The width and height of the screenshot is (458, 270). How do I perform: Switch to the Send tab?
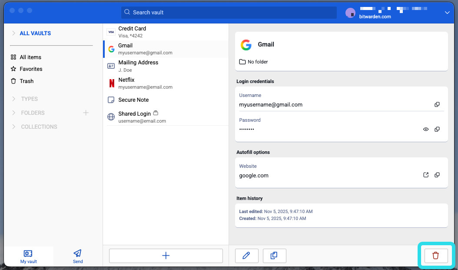(x=78, y=256)
